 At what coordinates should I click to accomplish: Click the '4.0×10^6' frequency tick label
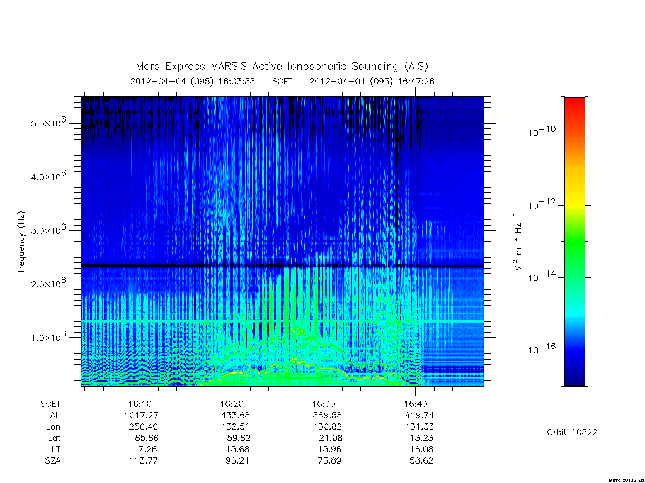click(x=49, y=176)
